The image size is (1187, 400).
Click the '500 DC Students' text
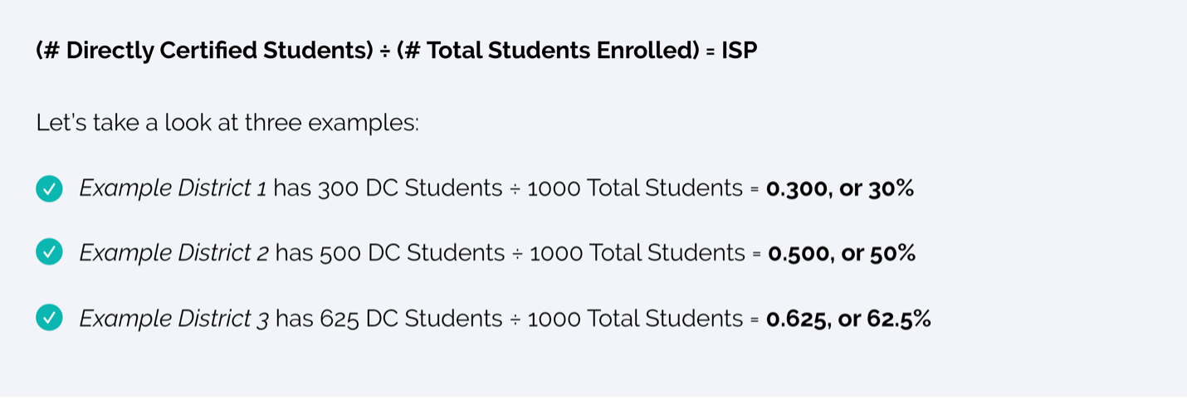(x=412, y=253)
